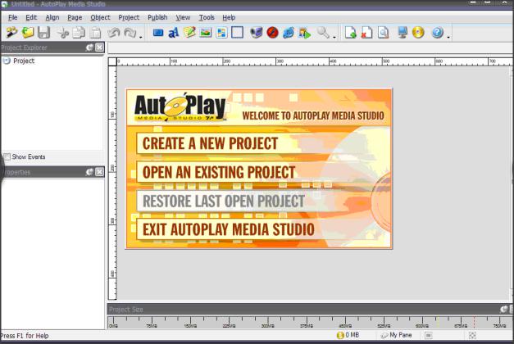
Task: Open the Project menu
Action: coord(129,17)
